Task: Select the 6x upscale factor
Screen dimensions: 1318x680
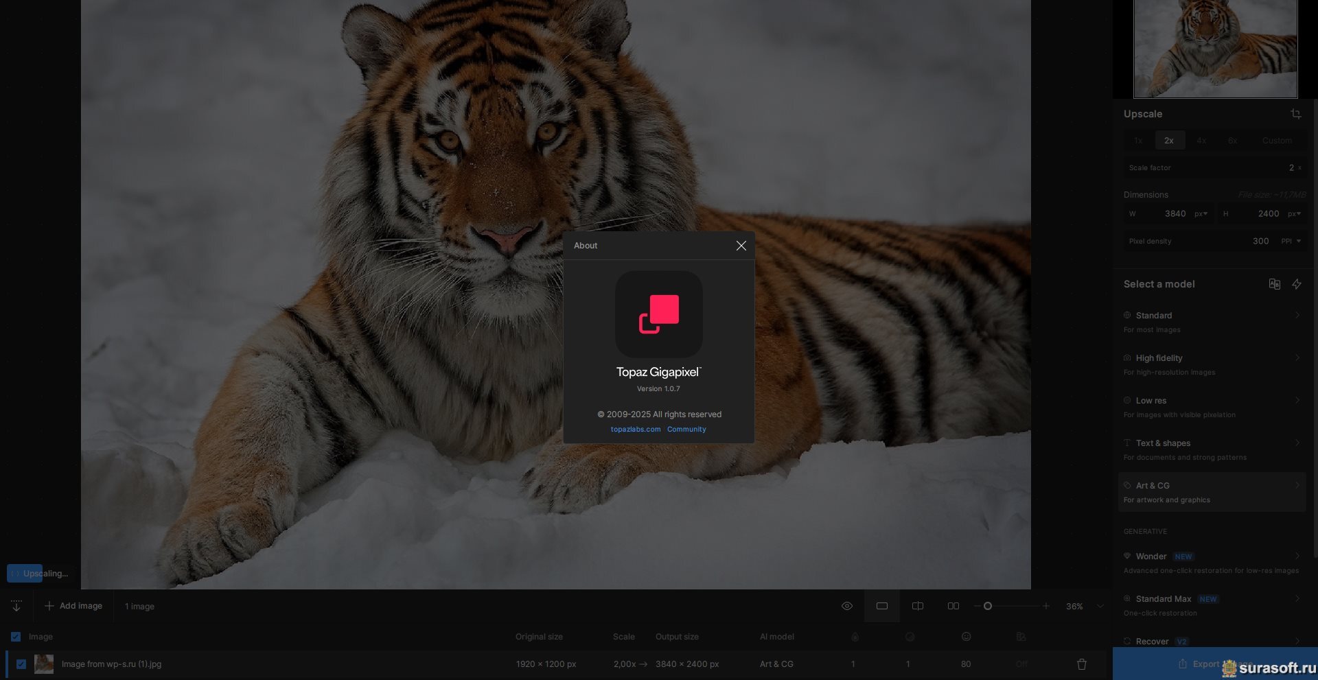Action: pyautogui.click(x=1233, y=141)
